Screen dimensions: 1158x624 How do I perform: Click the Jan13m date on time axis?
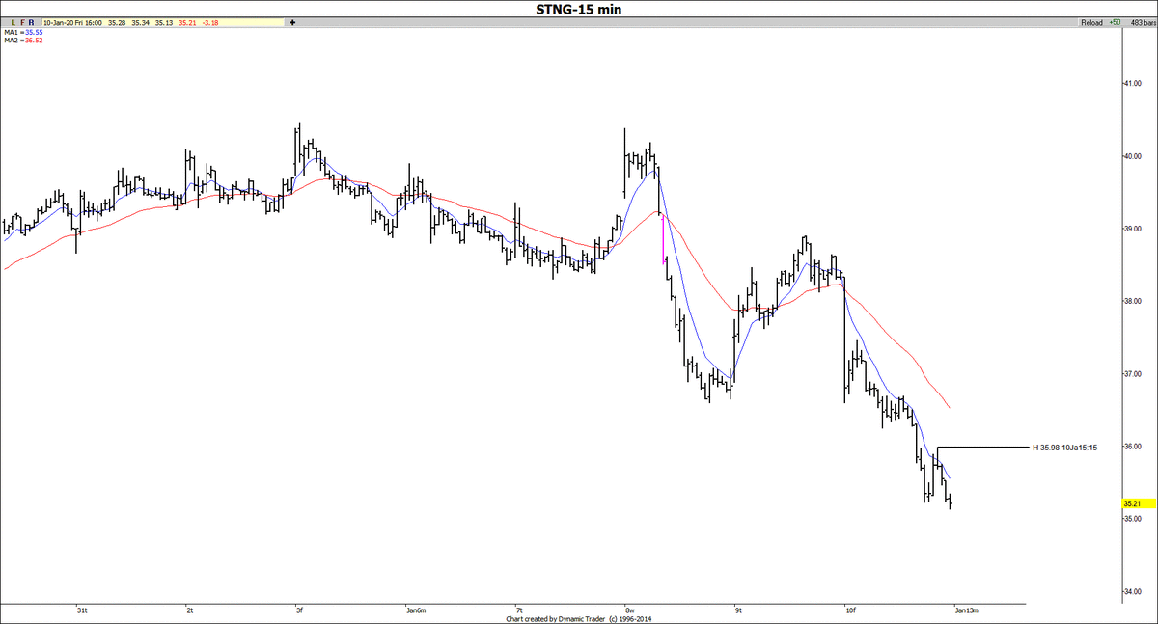pos(967,610)
